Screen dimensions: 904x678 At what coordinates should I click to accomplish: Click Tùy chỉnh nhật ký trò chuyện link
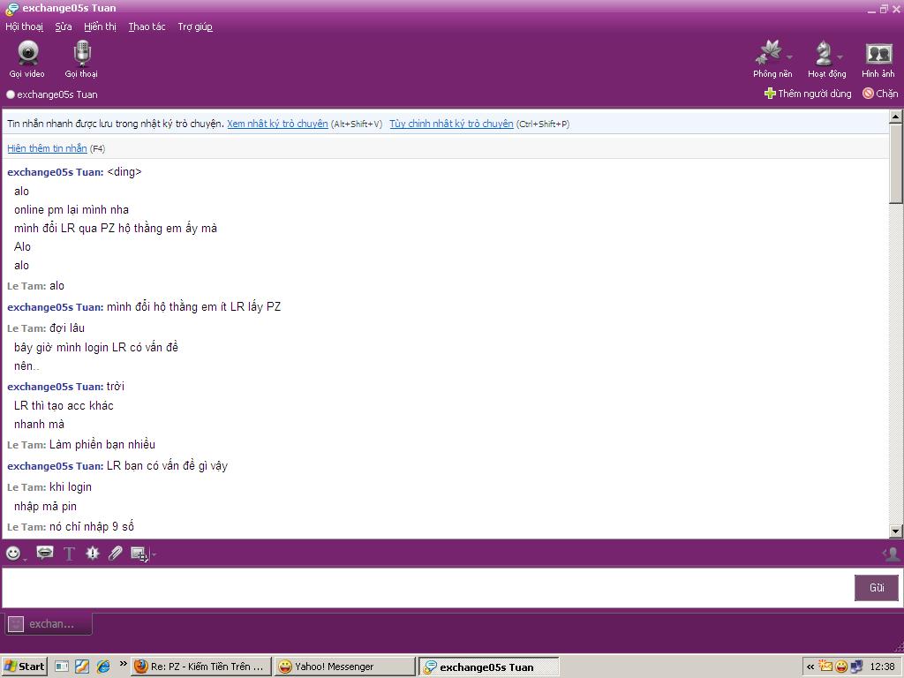tap(451, 124)
